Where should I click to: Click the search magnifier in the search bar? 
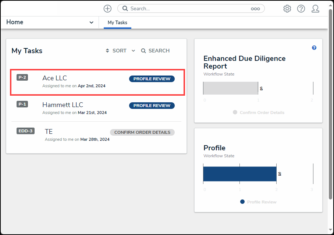point(125,8)
